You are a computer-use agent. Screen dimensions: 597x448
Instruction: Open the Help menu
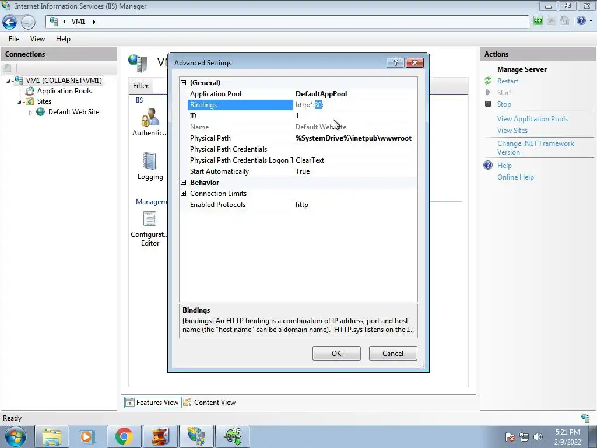pos(63,39)
